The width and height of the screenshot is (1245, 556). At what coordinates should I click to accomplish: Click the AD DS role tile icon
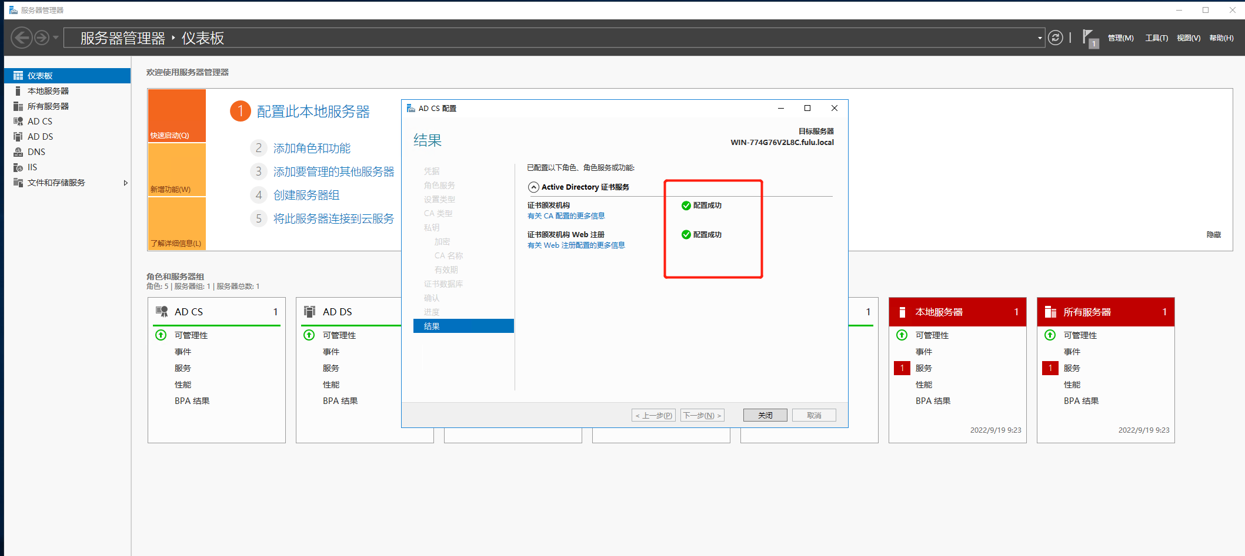pos(309,312)
